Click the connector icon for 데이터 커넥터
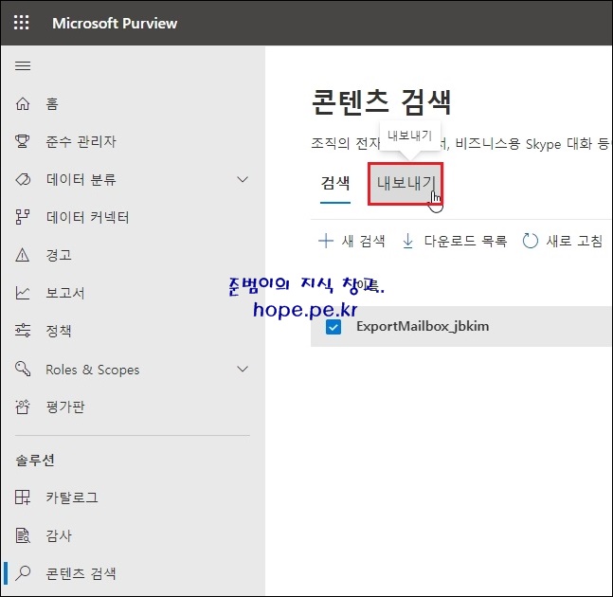 pyautogui.click(x=23, y=217)
